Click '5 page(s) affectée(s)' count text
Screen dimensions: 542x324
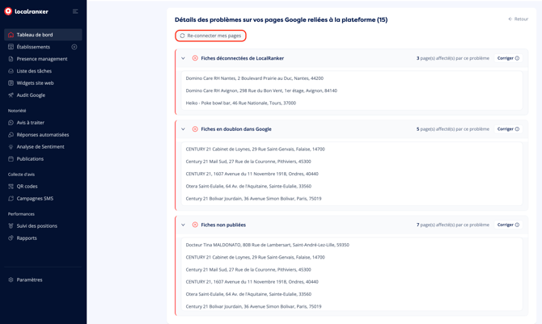tap(453, 129)
